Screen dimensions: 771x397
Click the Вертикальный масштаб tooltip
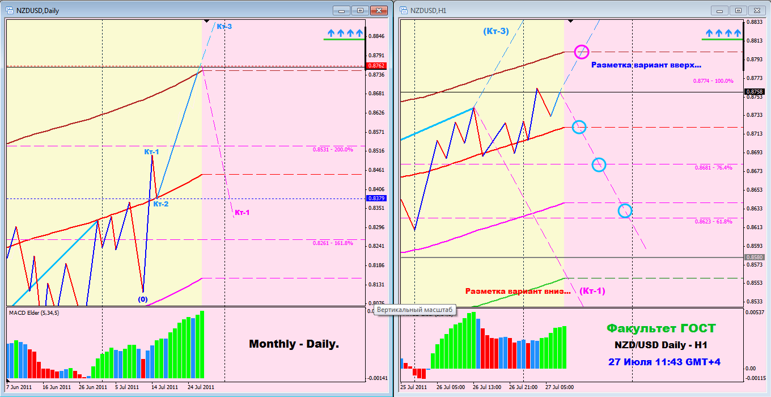416,310
